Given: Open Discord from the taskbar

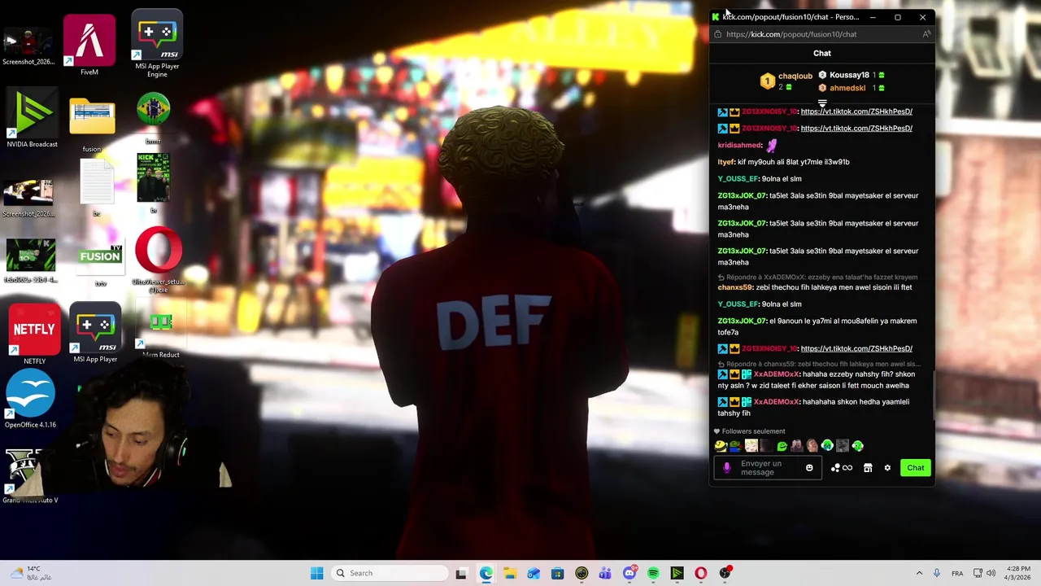Looking at the screenshot, I should pyautogui.click(x=629, y=573).
